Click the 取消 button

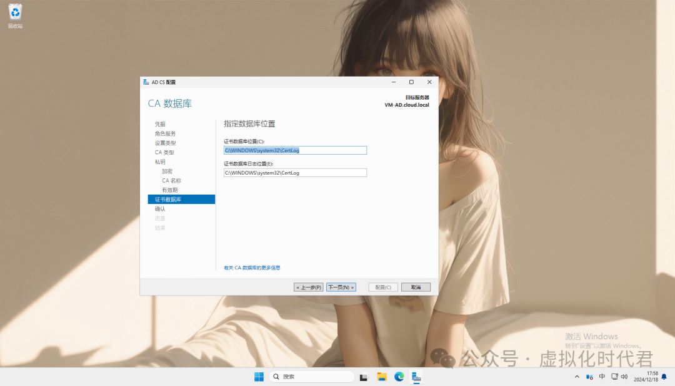click(416, 287)
